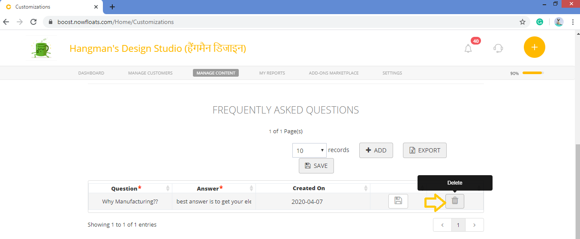Open Manage Customers menu

pos(150,73)
